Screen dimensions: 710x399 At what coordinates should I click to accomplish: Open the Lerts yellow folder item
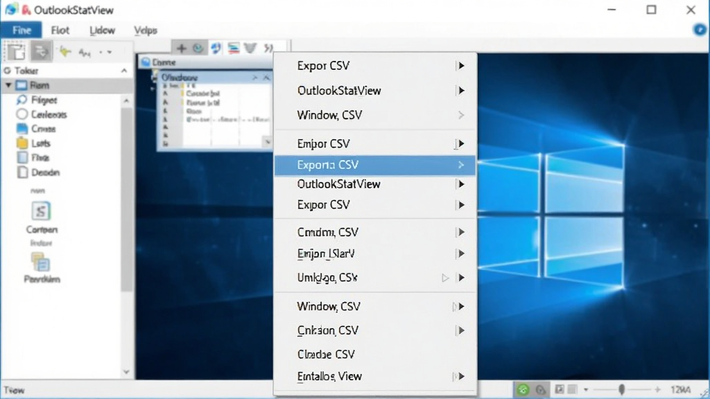pos(33,143)
